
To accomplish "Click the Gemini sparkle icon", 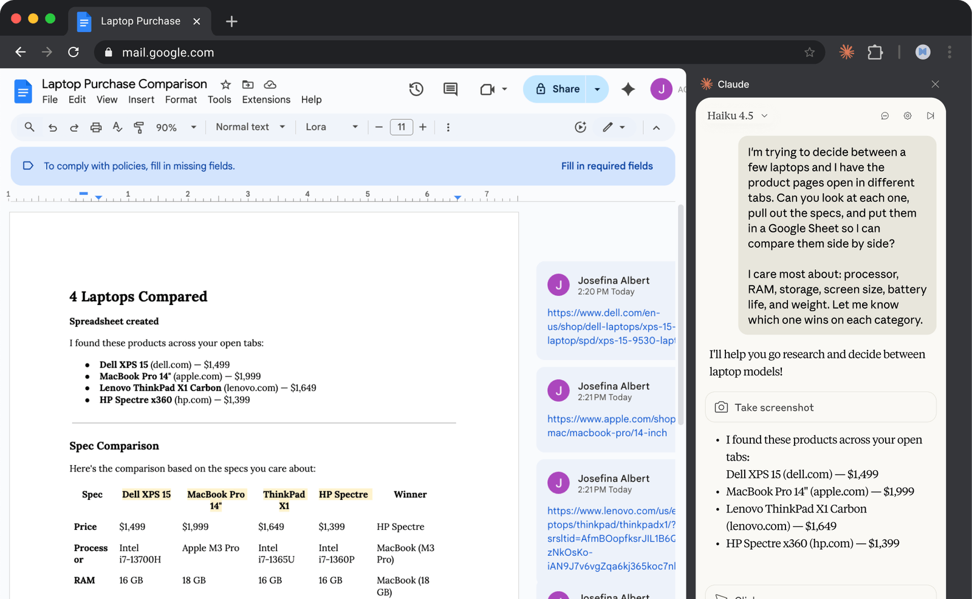I will 628,89.
